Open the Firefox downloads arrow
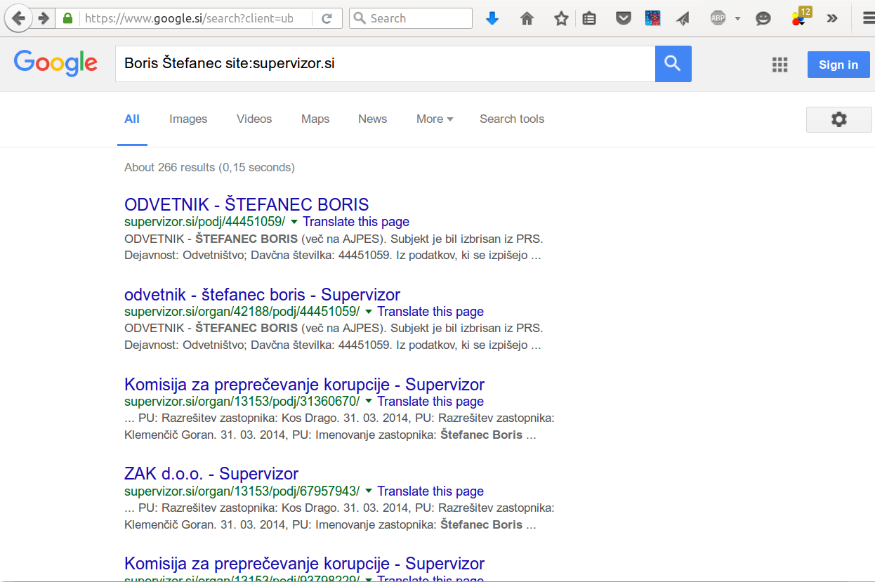 (492, 18)
